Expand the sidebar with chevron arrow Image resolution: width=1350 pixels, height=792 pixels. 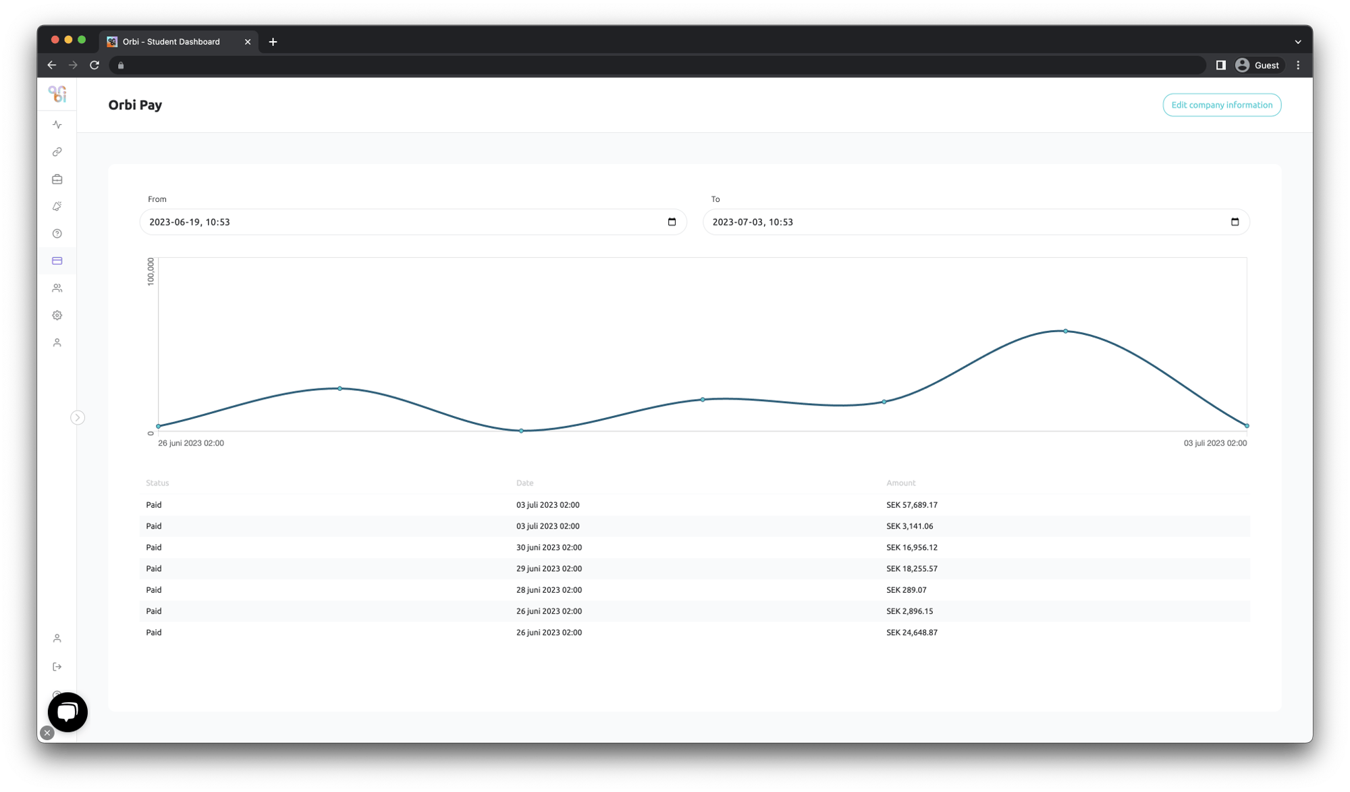(78, 417)
